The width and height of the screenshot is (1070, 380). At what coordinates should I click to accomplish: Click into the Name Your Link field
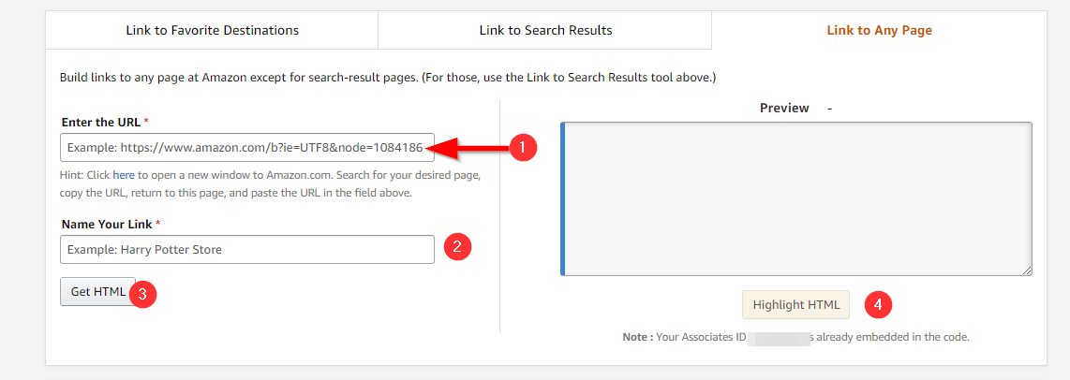coord(247,250)
